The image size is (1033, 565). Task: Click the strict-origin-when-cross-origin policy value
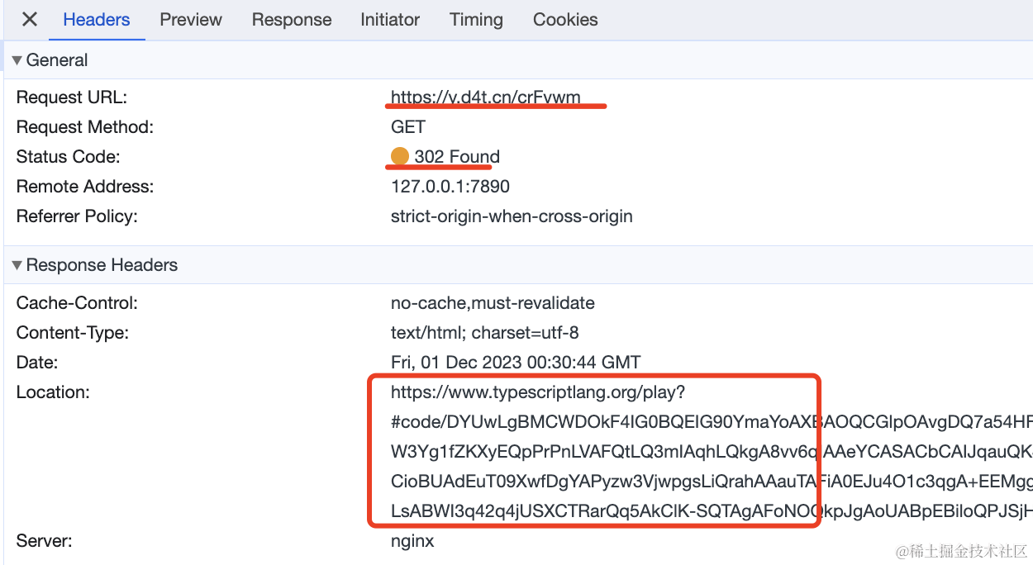[512, 216]
